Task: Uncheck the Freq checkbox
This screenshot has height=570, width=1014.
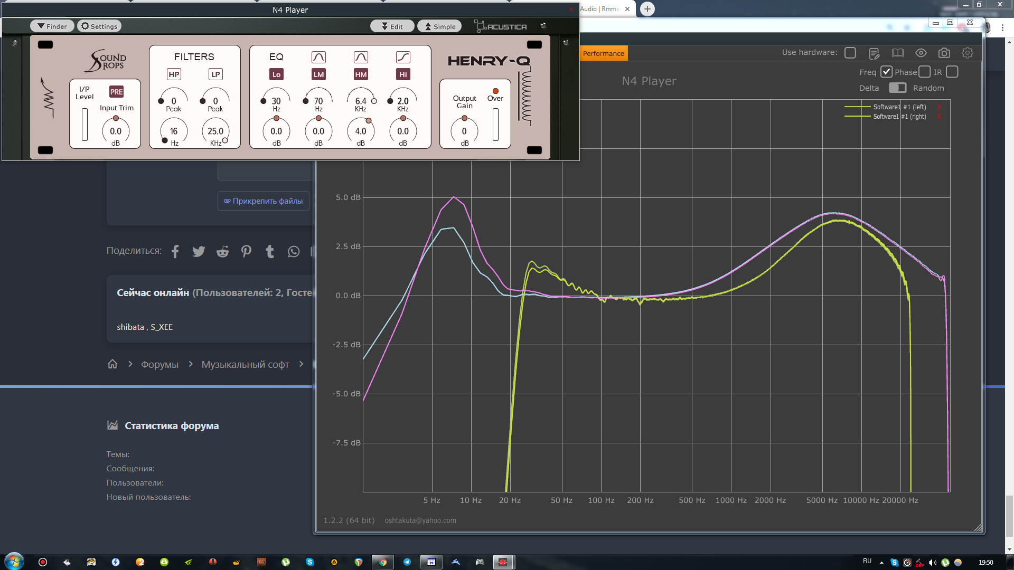Action: (x=886, y=72)
